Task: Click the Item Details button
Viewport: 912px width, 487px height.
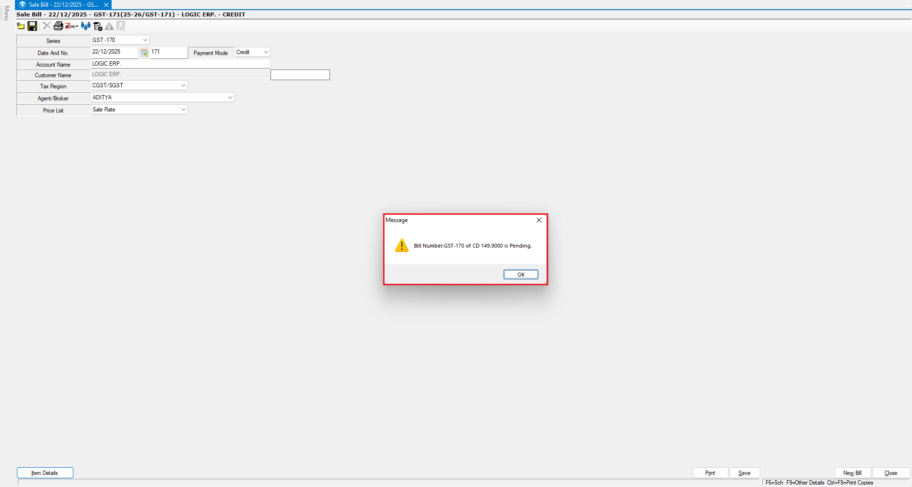Action: click(45, 473)
